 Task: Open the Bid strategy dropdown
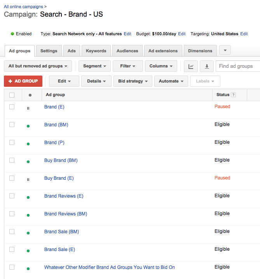point(133,81)
